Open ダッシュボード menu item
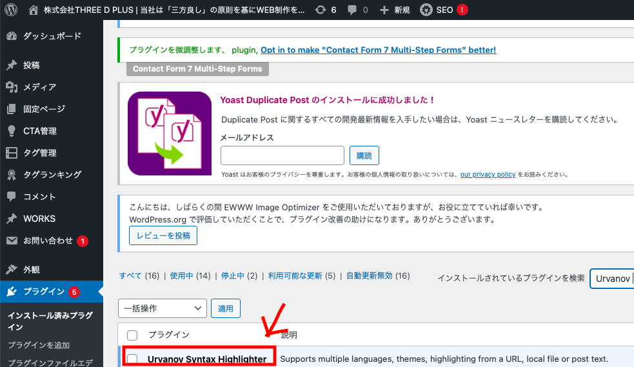 (x=52, y=36)
